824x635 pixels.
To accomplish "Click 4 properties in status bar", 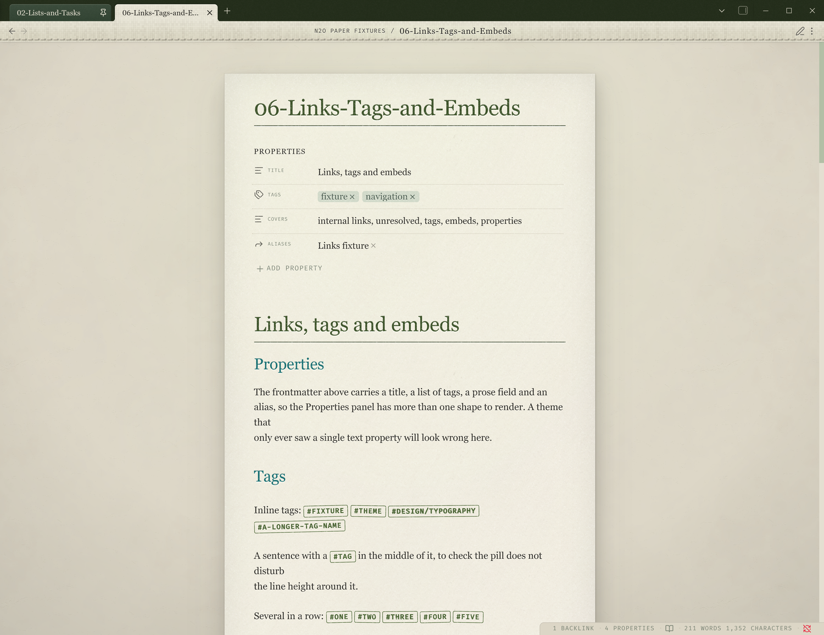I will click(630, 628).
